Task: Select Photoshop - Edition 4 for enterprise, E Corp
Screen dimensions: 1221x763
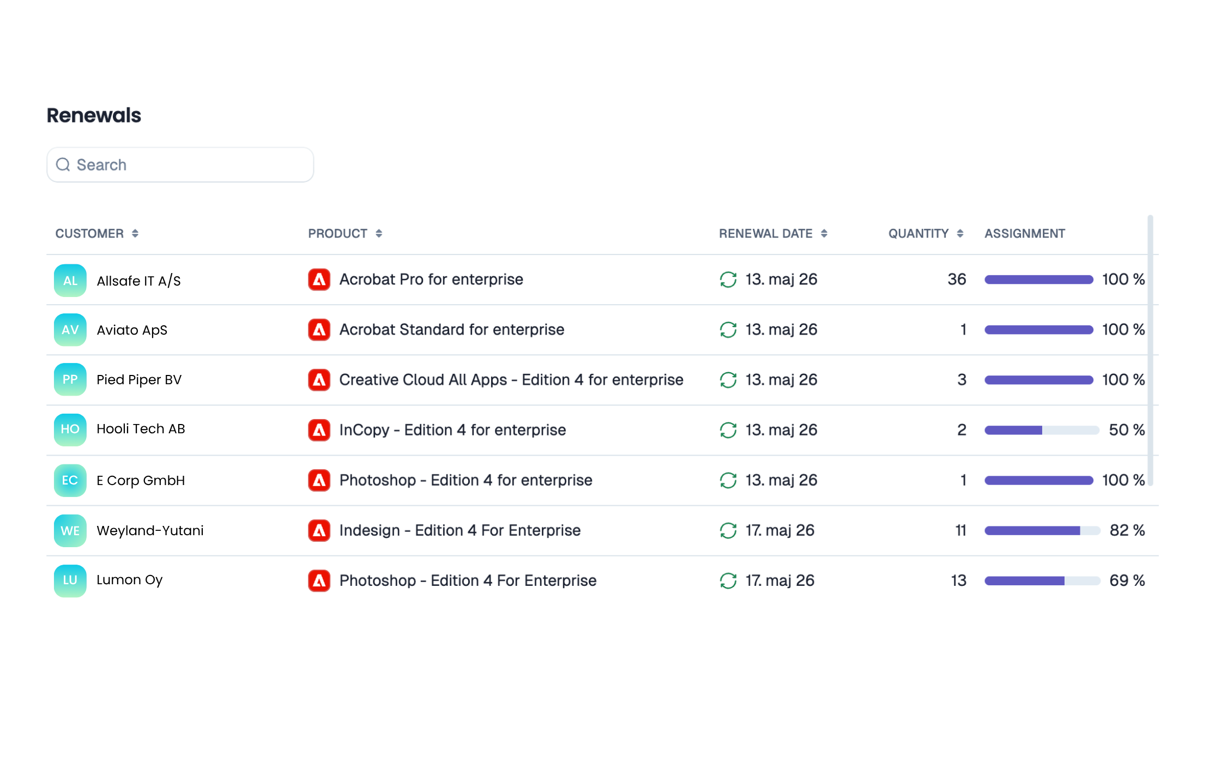Action: tap(466, 480)
